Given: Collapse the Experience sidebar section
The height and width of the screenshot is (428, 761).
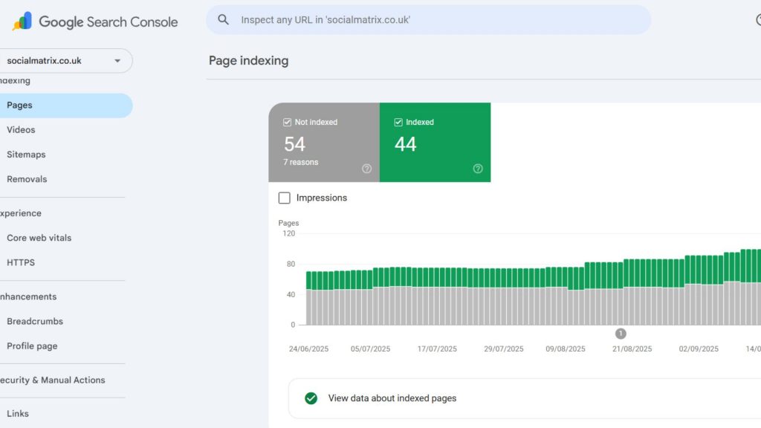Looking at the screenshot, I should [21, 213].
